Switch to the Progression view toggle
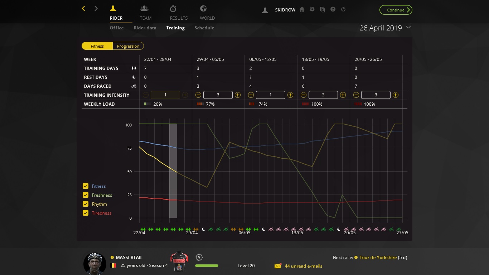The height and width of the screenshot is (278, 489). [128, 46]
